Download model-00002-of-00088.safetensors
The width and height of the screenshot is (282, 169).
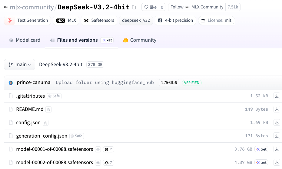tap(277, 162)
